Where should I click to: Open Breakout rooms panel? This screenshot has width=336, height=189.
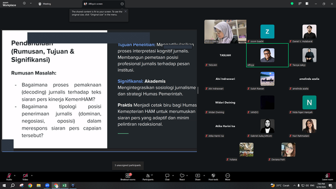click(128, 177)
